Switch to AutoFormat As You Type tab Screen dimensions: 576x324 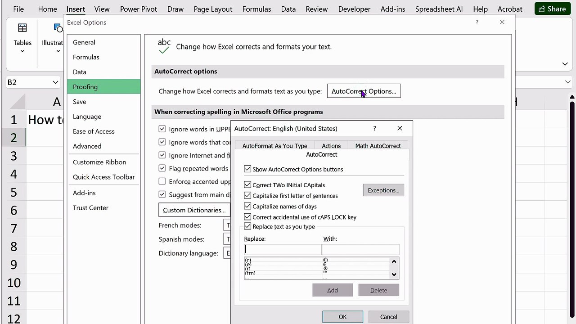pyautogui.click(x=274, y=146)
